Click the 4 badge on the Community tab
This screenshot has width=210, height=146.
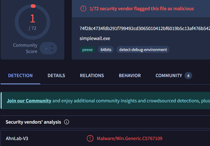pos(188,76)
